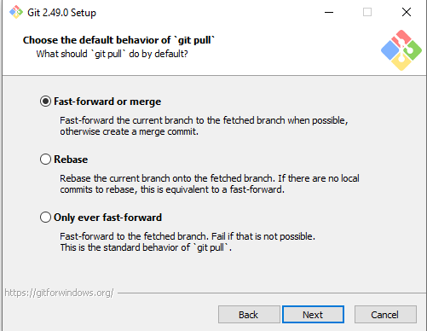
Task: Click the bold 'Rebase' option label
Action: pos(71,160)
